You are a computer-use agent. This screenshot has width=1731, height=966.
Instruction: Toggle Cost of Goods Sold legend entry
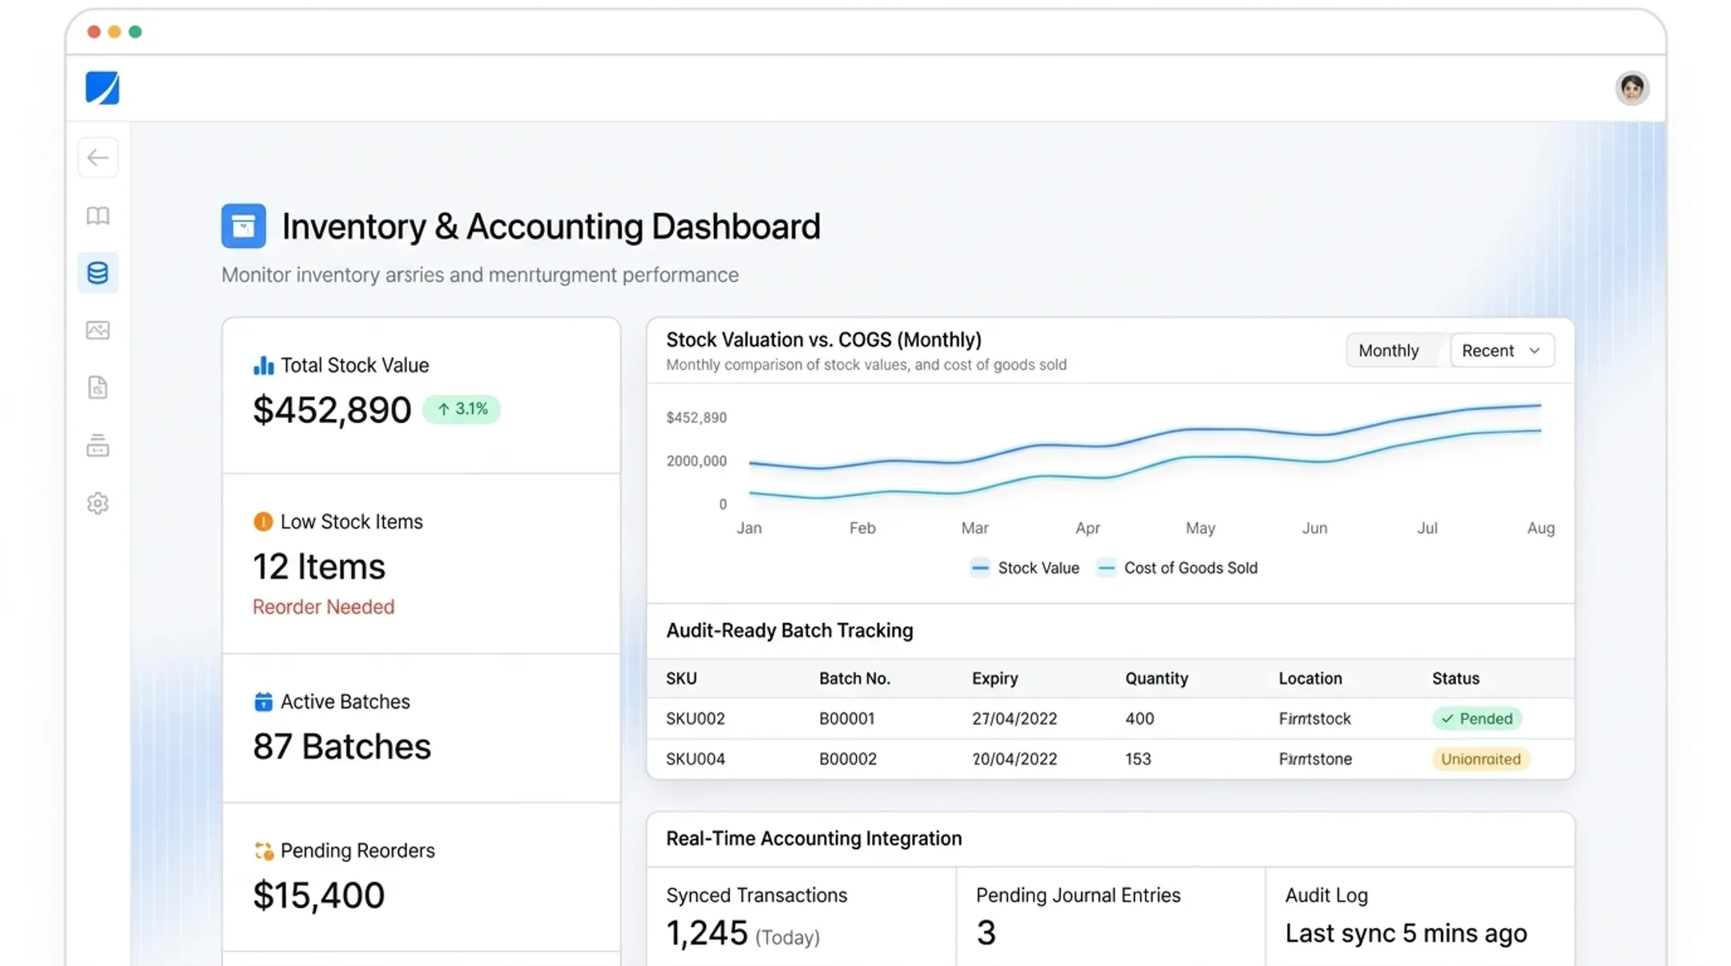pos(1177,568)
